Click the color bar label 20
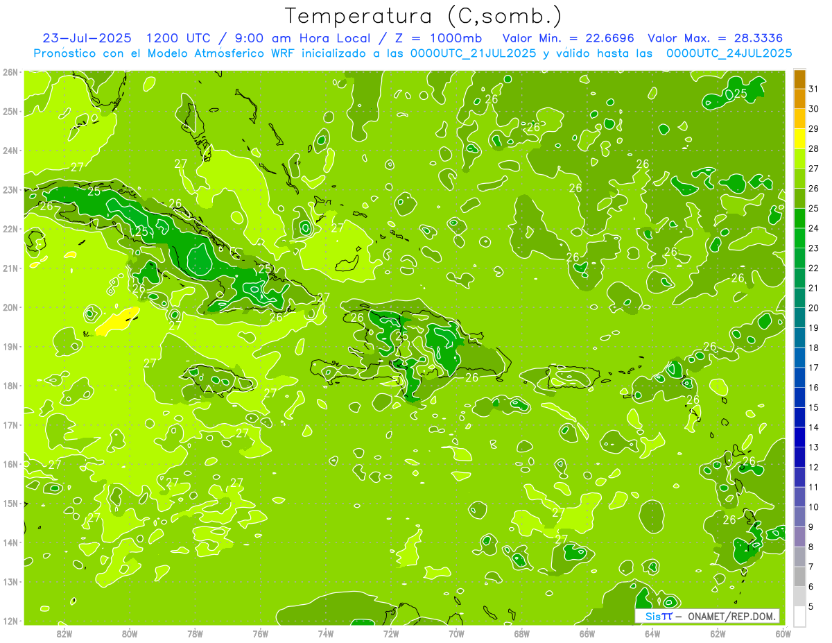The width and height of the screenshot is (832, 643). [814, 308]
